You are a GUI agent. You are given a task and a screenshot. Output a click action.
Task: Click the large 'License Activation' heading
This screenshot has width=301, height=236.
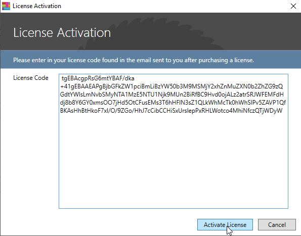click(x=62, y=32)
